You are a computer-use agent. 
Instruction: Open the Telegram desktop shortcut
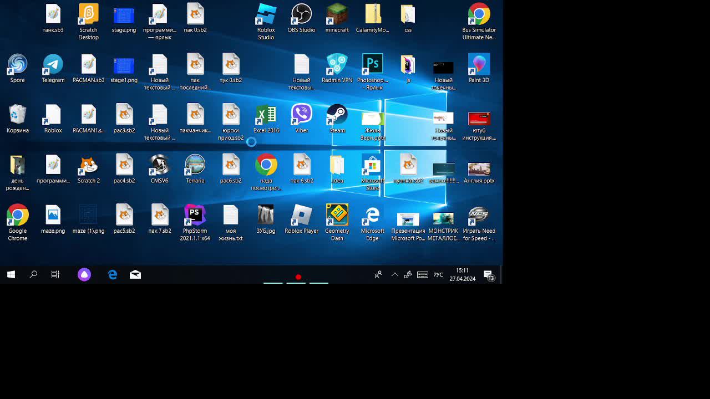[x=53, y=68]
